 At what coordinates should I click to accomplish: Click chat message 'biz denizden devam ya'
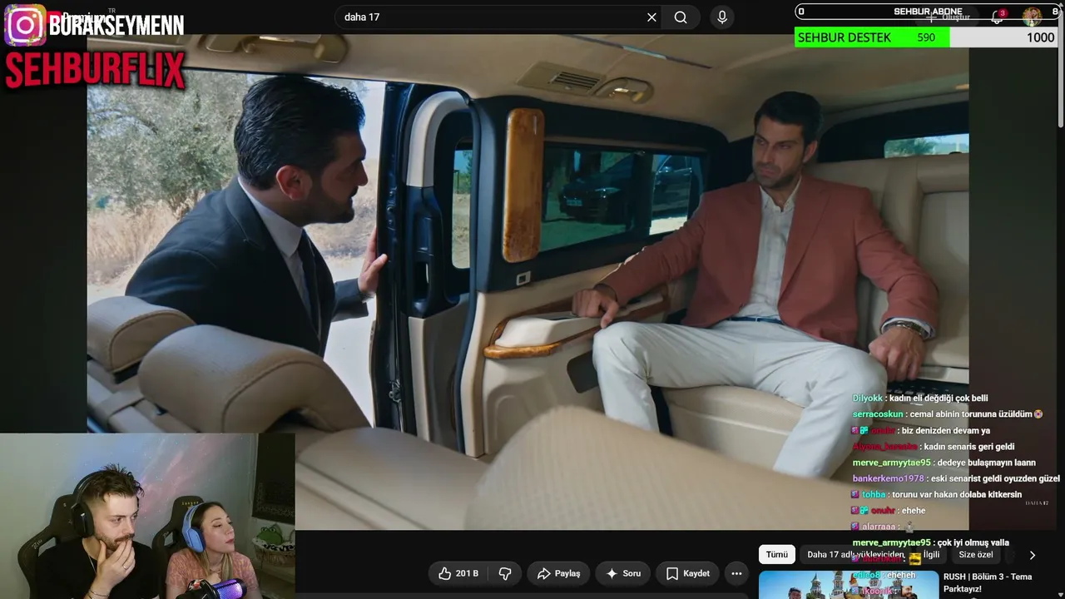click(x=944, y=431)
